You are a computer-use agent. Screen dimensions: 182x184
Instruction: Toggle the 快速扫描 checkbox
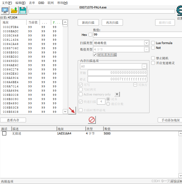click(x=81, y=102)
